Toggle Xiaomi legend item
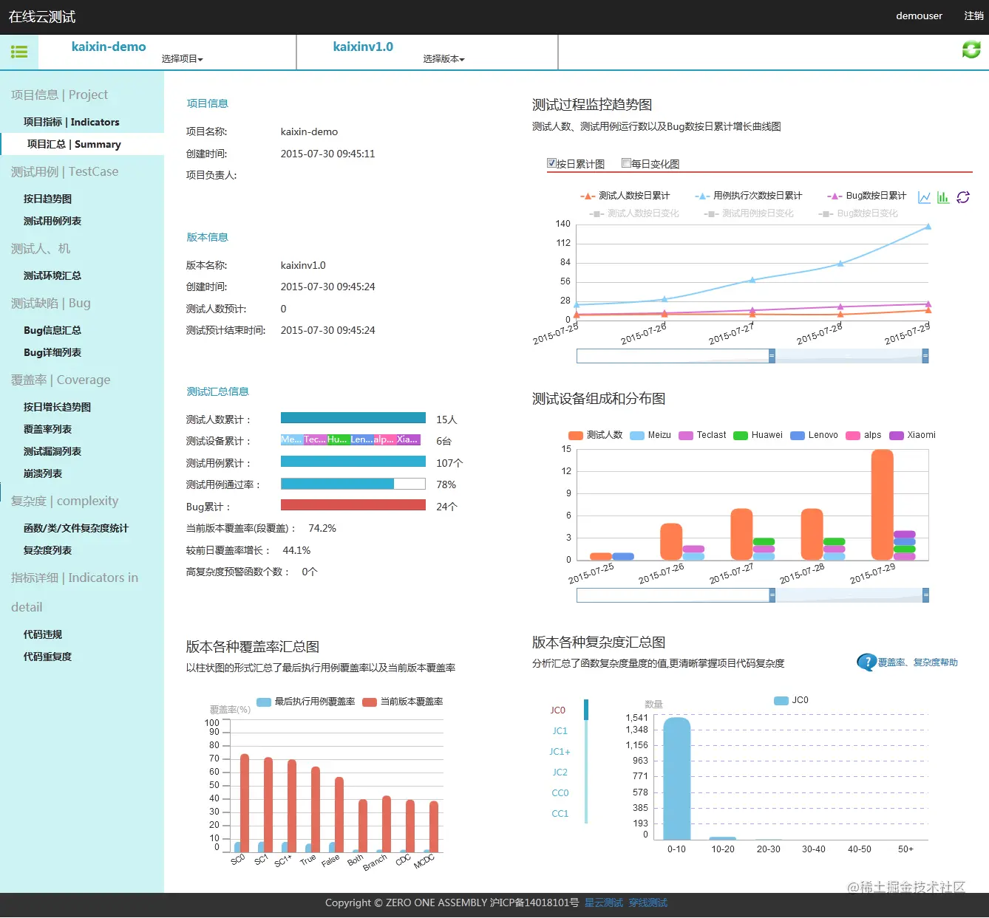The image size is (989, 918). [x=912, y=436]
